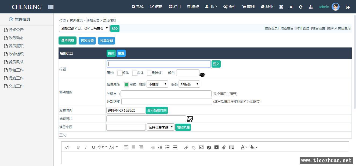Click the insert table icon in editor
Image resolution: width=356 pixels, height=166 pixels.
click(x=231, y=147)
